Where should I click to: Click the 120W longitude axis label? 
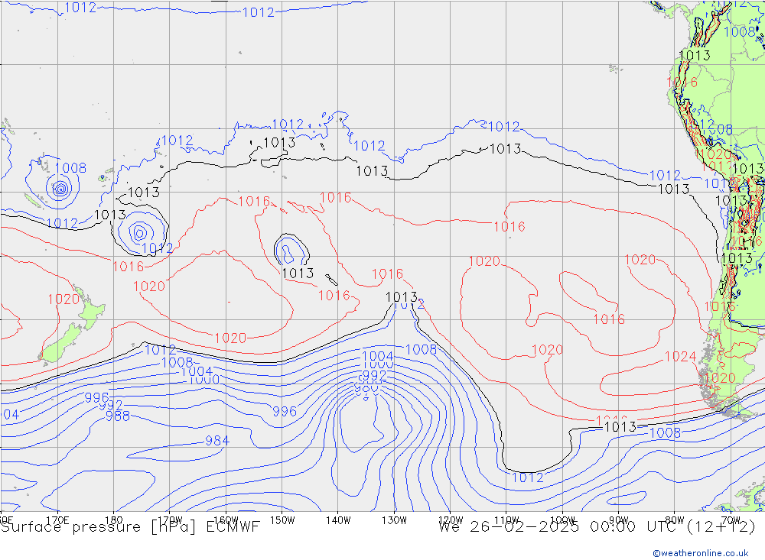point(450,519)
